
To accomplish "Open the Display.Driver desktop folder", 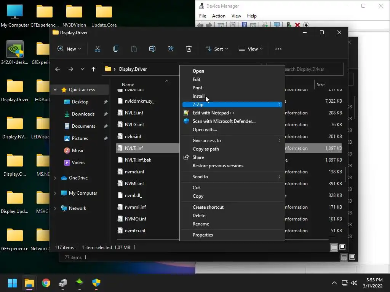I will (x=15, y=90).
